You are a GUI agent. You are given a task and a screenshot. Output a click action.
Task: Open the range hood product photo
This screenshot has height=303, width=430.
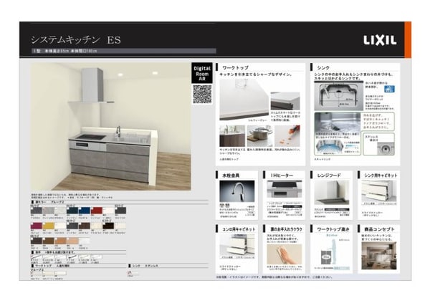coord(332,193)
